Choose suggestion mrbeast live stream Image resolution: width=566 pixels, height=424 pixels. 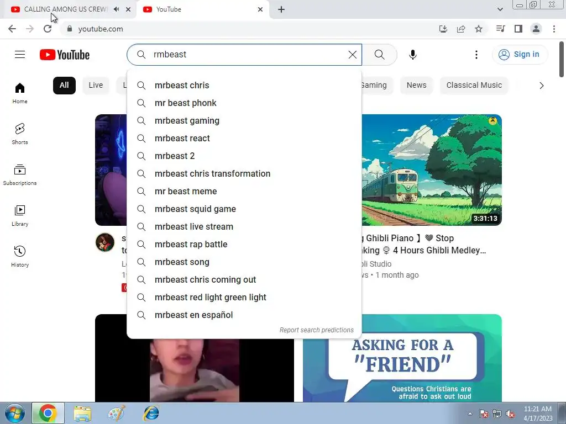point(244,227)
